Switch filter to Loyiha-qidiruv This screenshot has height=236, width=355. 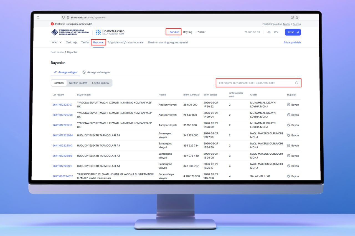101,83
